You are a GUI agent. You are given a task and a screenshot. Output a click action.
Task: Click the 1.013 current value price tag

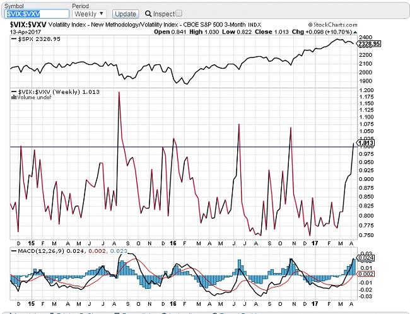(366, 143)
